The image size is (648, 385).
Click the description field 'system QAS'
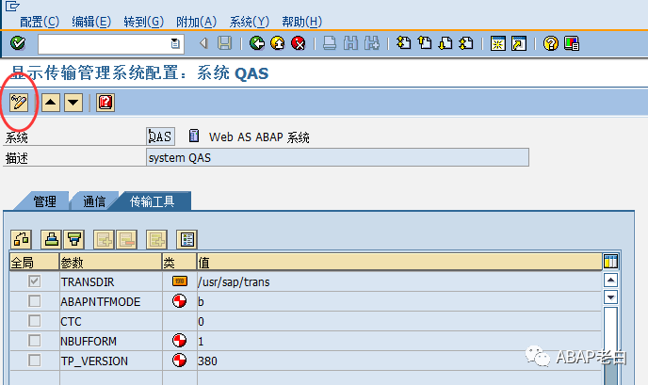point(337,157)
